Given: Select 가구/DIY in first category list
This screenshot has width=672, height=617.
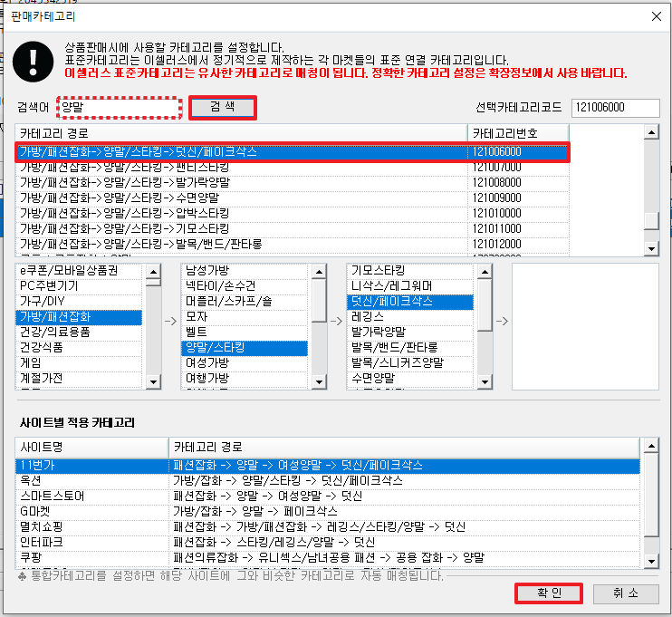Looking at the screenshot, I should pos(79,302).
